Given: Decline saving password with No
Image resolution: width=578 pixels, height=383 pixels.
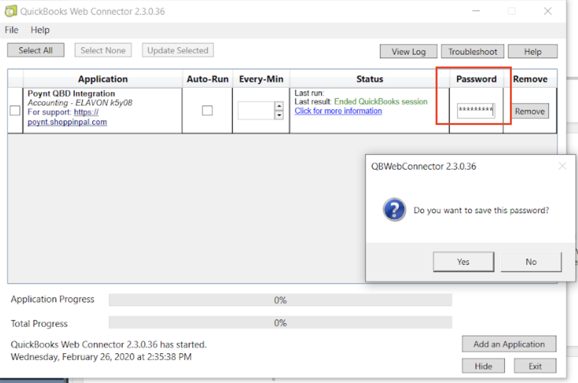Looking at the screenshot, I should tap(531, 262).
